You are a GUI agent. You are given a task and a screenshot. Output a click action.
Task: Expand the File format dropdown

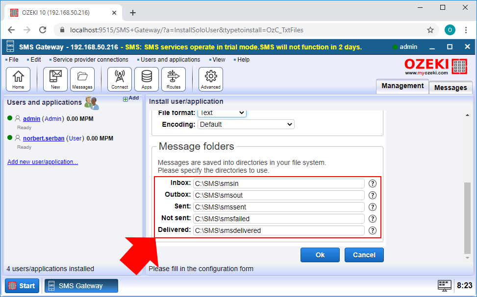click(x=222, y=113)
